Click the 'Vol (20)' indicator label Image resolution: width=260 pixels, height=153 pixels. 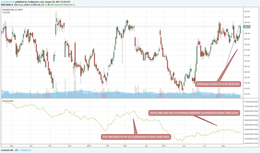click(6, 13)
